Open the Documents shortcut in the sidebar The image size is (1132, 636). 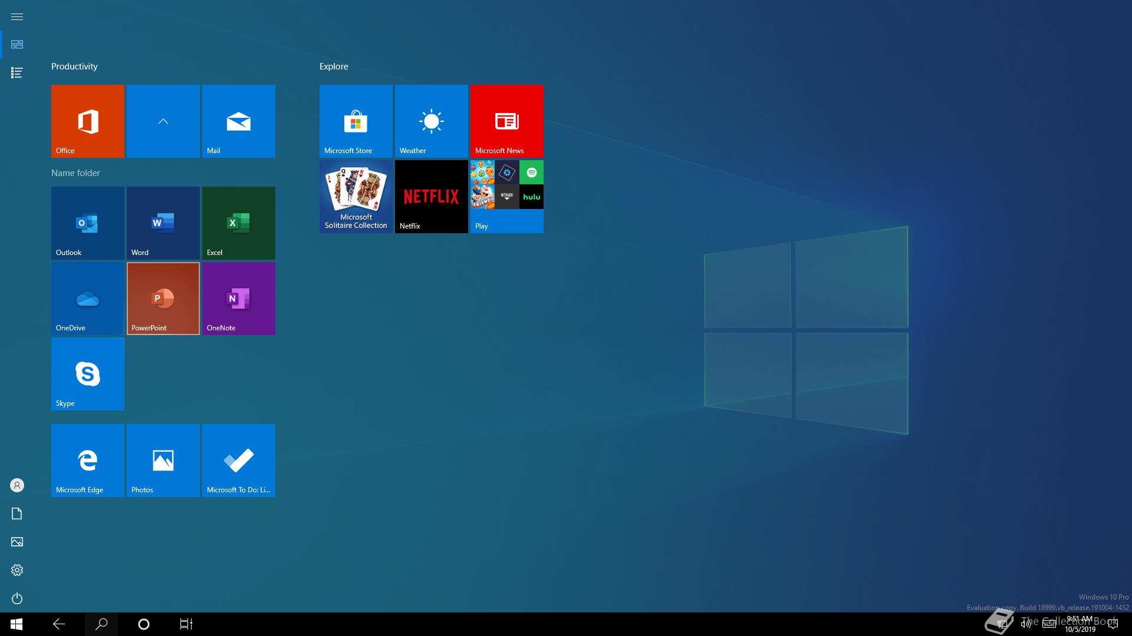point(17,514)
